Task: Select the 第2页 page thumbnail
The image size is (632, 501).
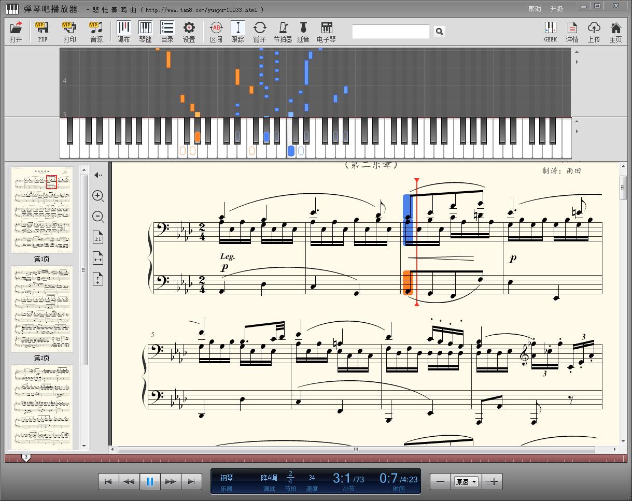Action: coord(42,309)
